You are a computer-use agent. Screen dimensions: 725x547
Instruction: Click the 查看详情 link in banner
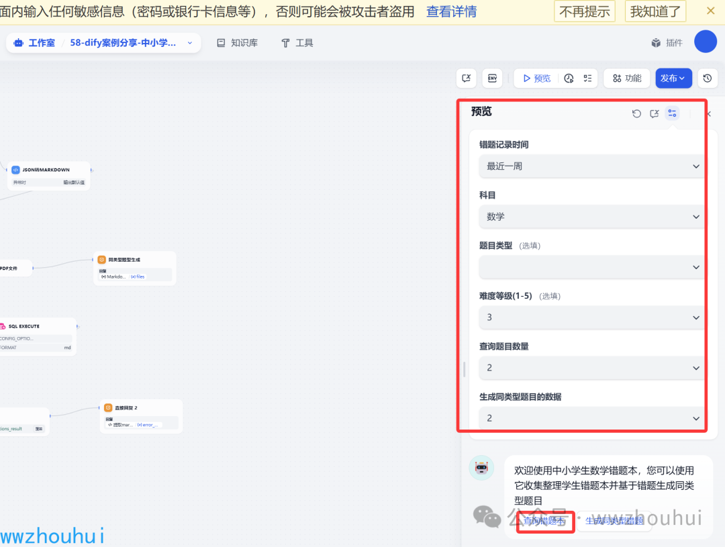click(451, 11)
